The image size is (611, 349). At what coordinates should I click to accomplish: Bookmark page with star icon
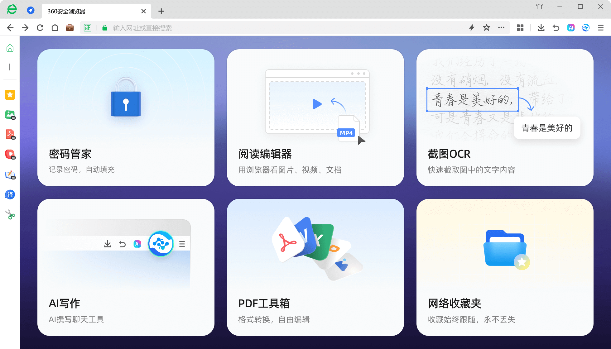[x=486, y=28]
